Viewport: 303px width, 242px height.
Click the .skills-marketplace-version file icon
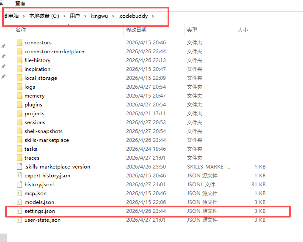(19, 166)
